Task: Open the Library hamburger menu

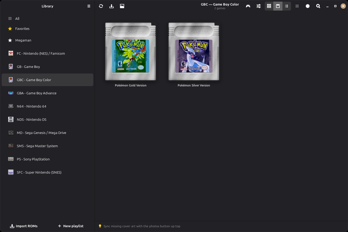Action: (x=89, y=6)
